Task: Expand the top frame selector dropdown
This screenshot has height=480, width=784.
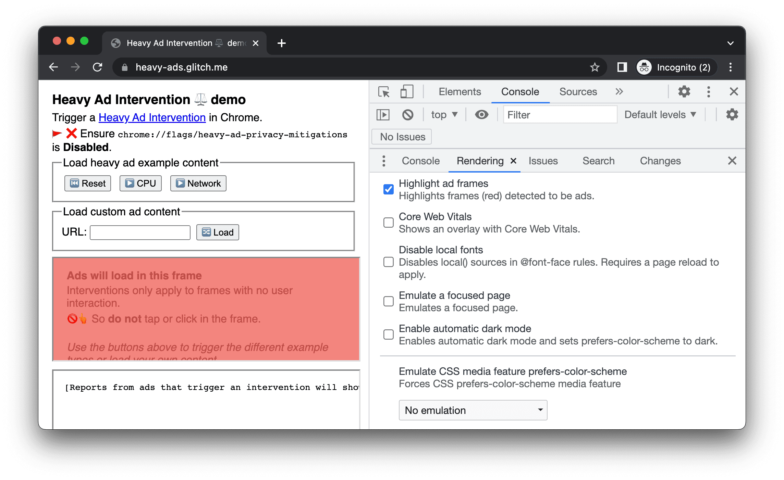Action: click(442, 115)
